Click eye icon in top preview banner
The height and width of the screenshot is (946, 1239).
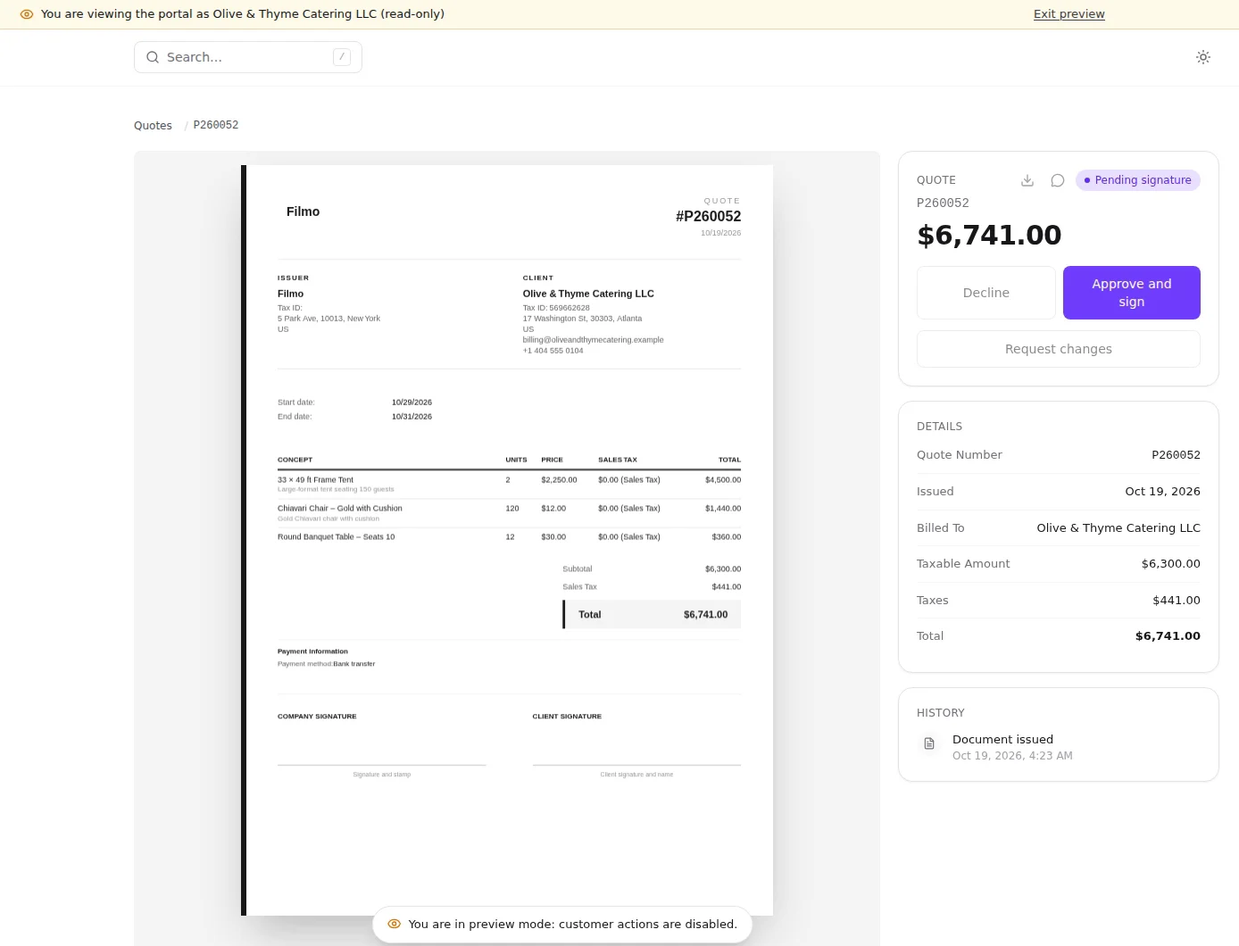[x=27, y=14]
